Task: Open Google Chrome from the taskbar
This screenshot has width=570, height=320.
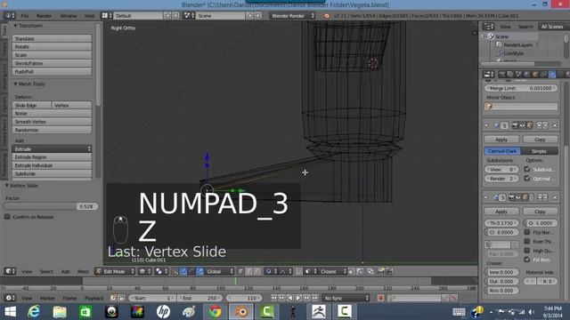Action: point(215,312)
